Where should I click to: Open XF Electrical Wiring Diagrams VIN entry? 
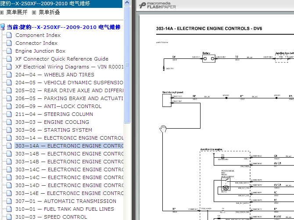(x=69, y=67)
